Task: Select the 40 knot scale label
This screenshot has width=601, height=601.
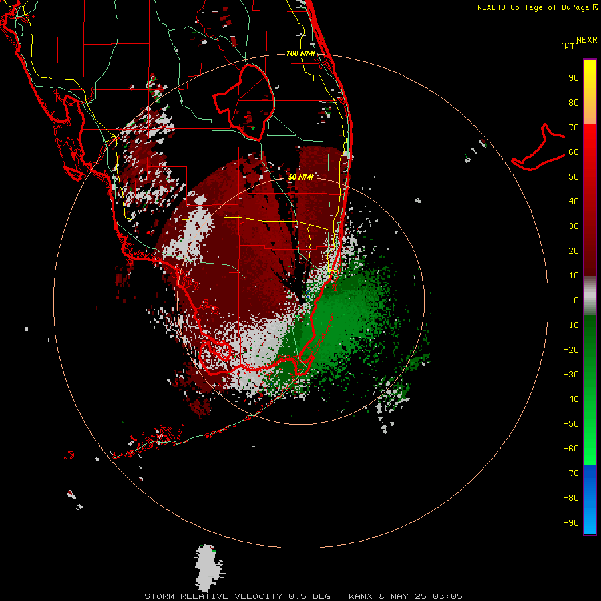Action: click(574, 202)
